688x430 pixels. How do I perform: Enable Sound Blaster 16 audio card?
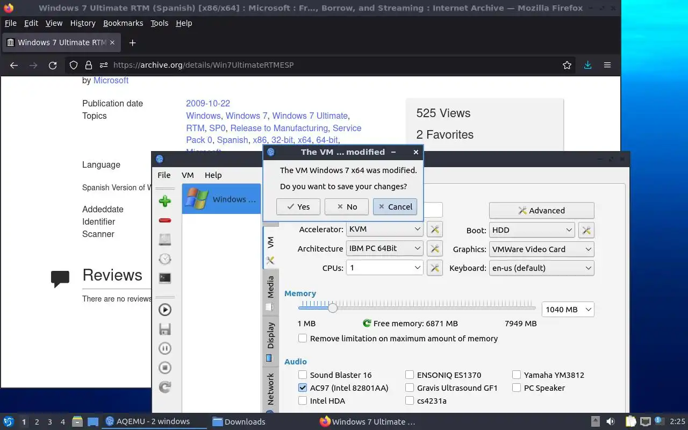click(x=303, y=375)
